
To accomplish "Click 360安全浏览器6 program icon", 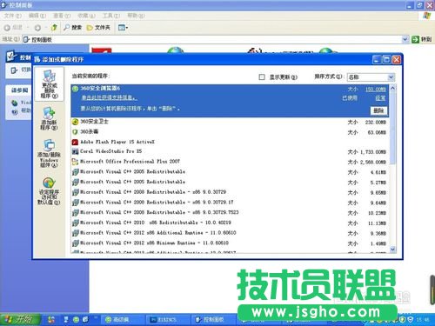I will pos(75,89).
